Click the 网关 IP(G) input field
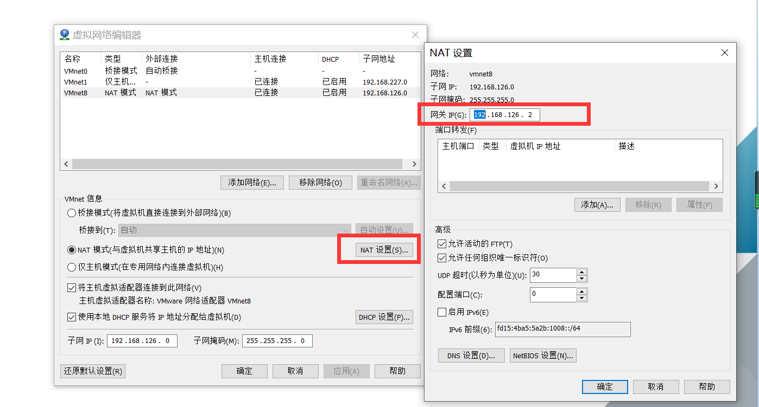This screenshot has width=759, height=407. pos(505,115)
